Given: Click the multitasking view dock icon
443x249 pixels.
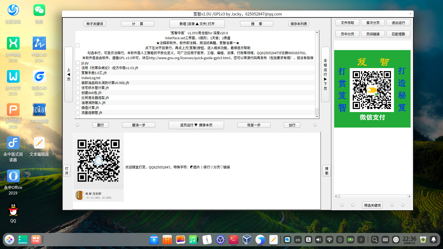Looking at the screenshot, I should [23, 240].
